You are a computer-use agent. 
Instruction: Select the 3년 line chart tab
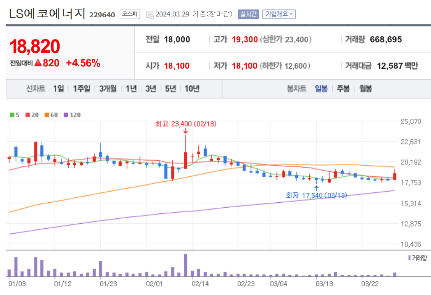click(151, 89)
